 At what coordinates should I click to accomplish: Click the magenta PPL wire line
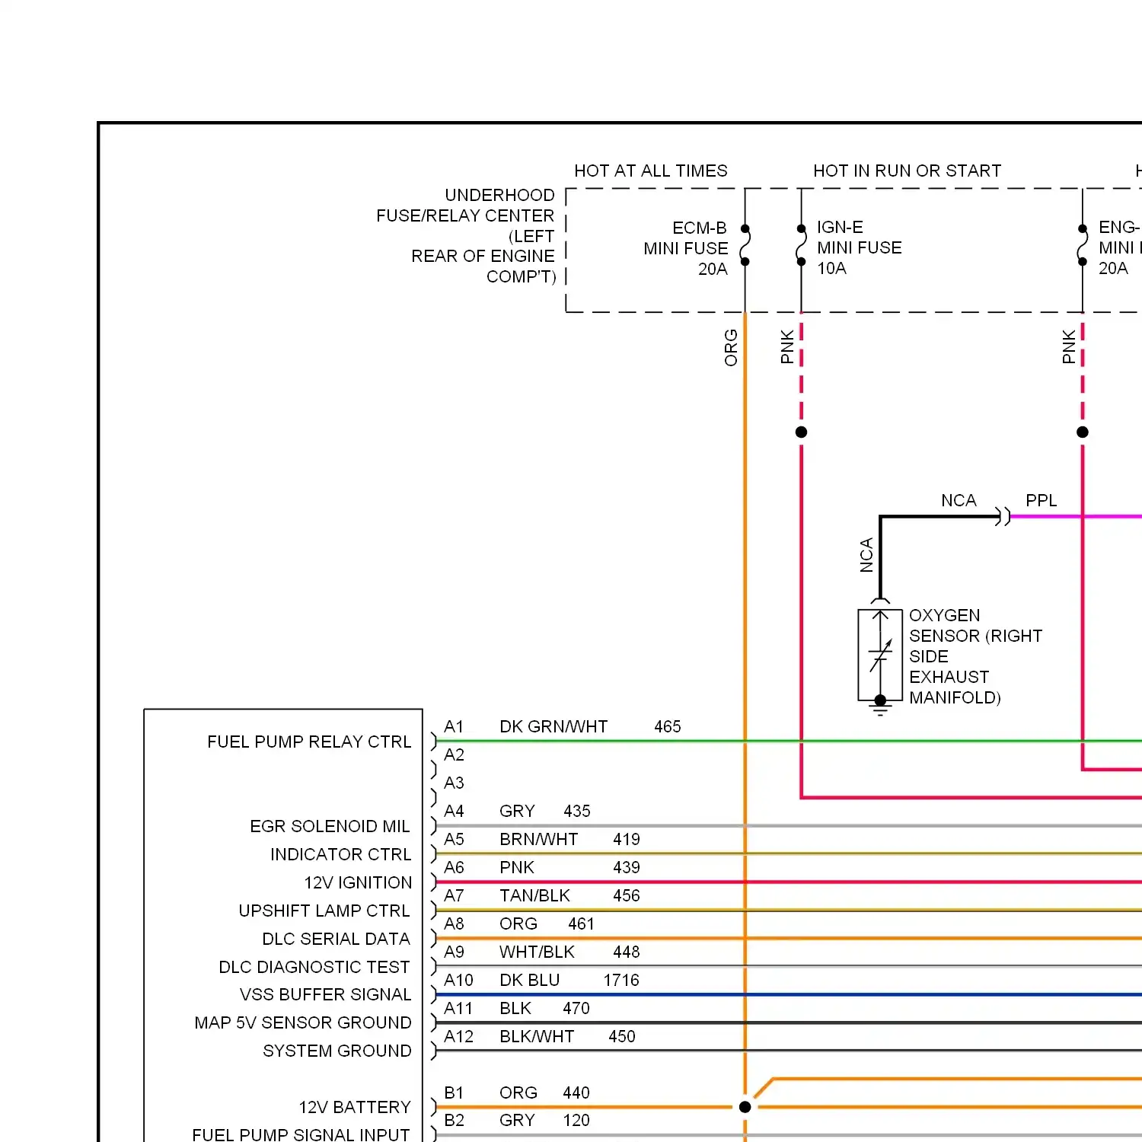pos(1076,517)
